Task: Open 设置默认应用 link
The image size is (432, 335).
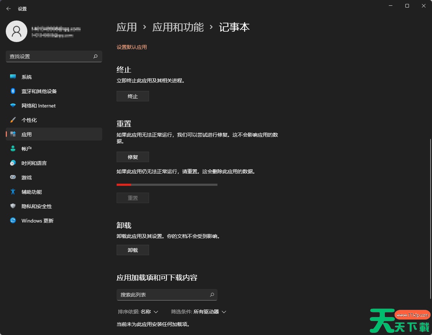Action: point(132,47)
